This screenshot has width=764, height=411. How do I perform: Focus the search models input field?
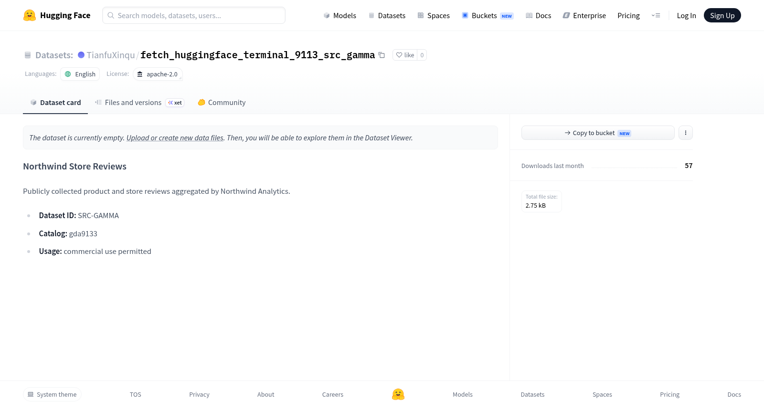tap(194, 15)
